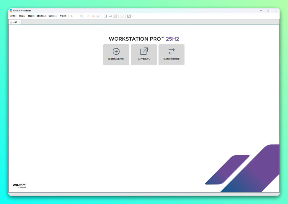
Task: Expand the stretch display dropdown arrow
Action: coord(133,16)
